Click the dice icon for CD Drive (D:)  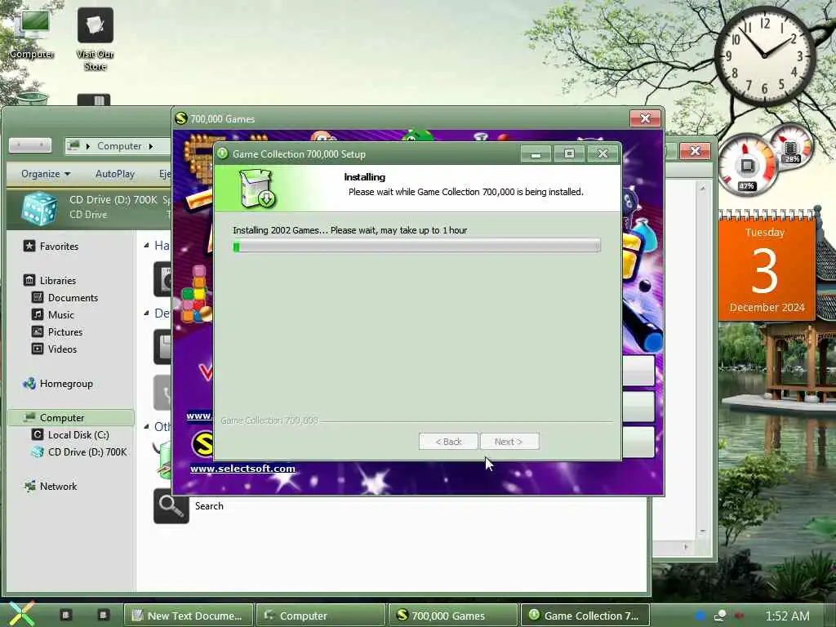[x=39, y=208]
